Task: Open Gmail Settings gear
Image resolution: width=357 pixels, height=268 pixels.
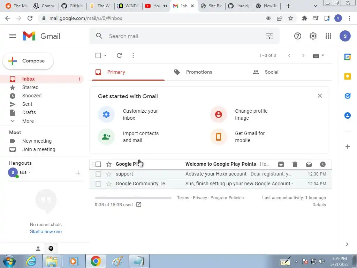Action: click(x=313, y=36)
